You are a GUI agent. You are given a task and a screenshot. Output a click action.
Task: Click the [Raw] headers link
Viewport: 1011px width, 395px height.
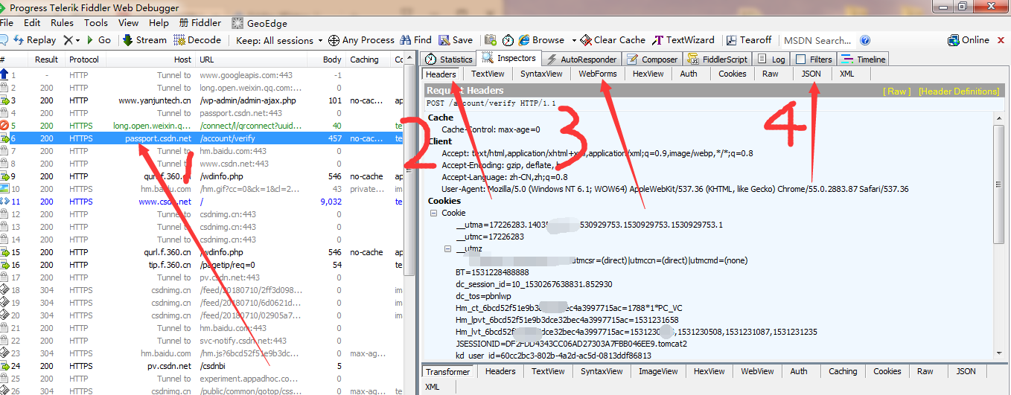[x=896, y=91]
